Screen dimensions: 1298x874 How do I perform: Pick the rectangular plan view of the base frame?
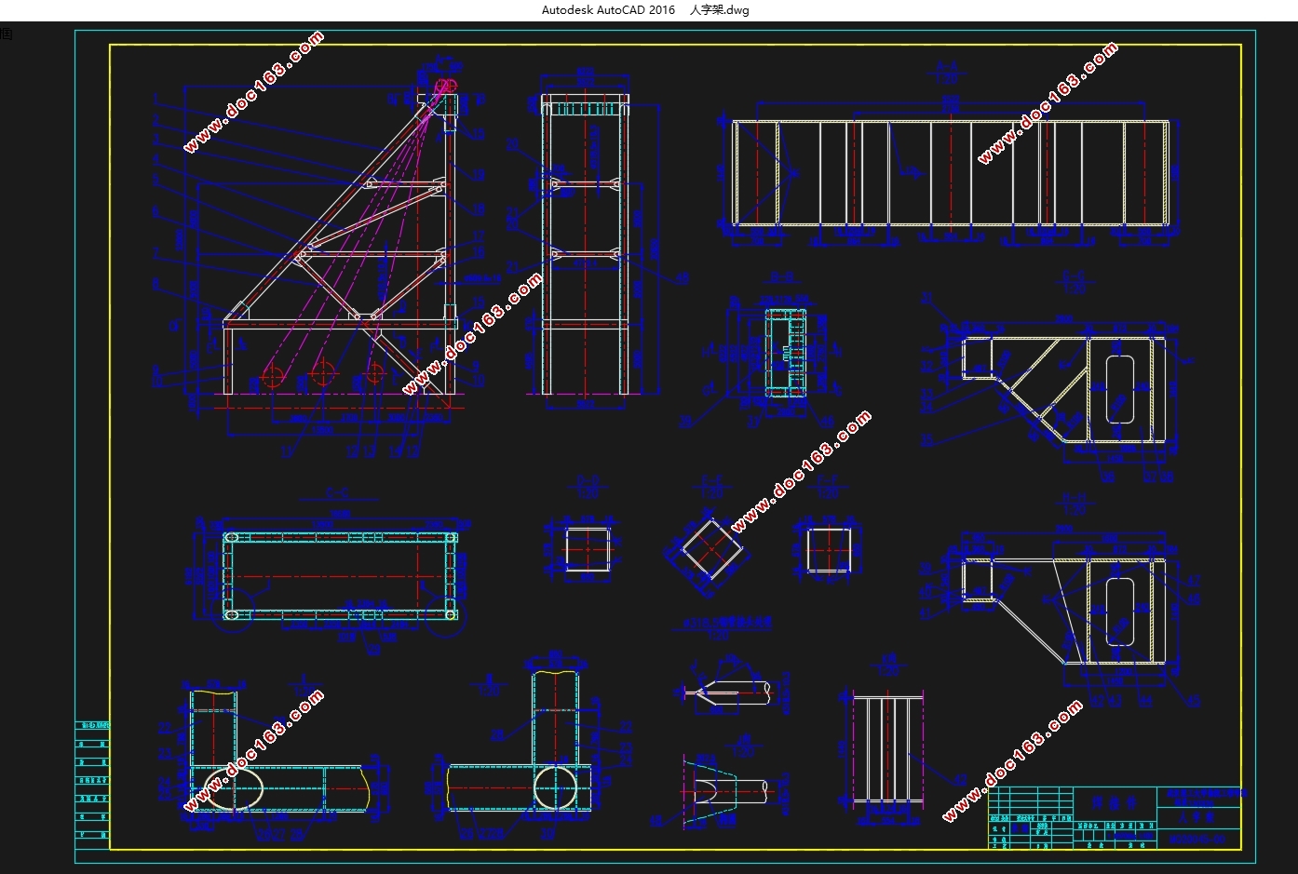(340, 575)
